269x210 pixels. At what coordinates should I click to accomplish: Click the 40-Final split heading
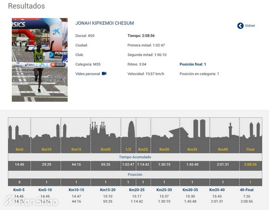tap(247, 190)
